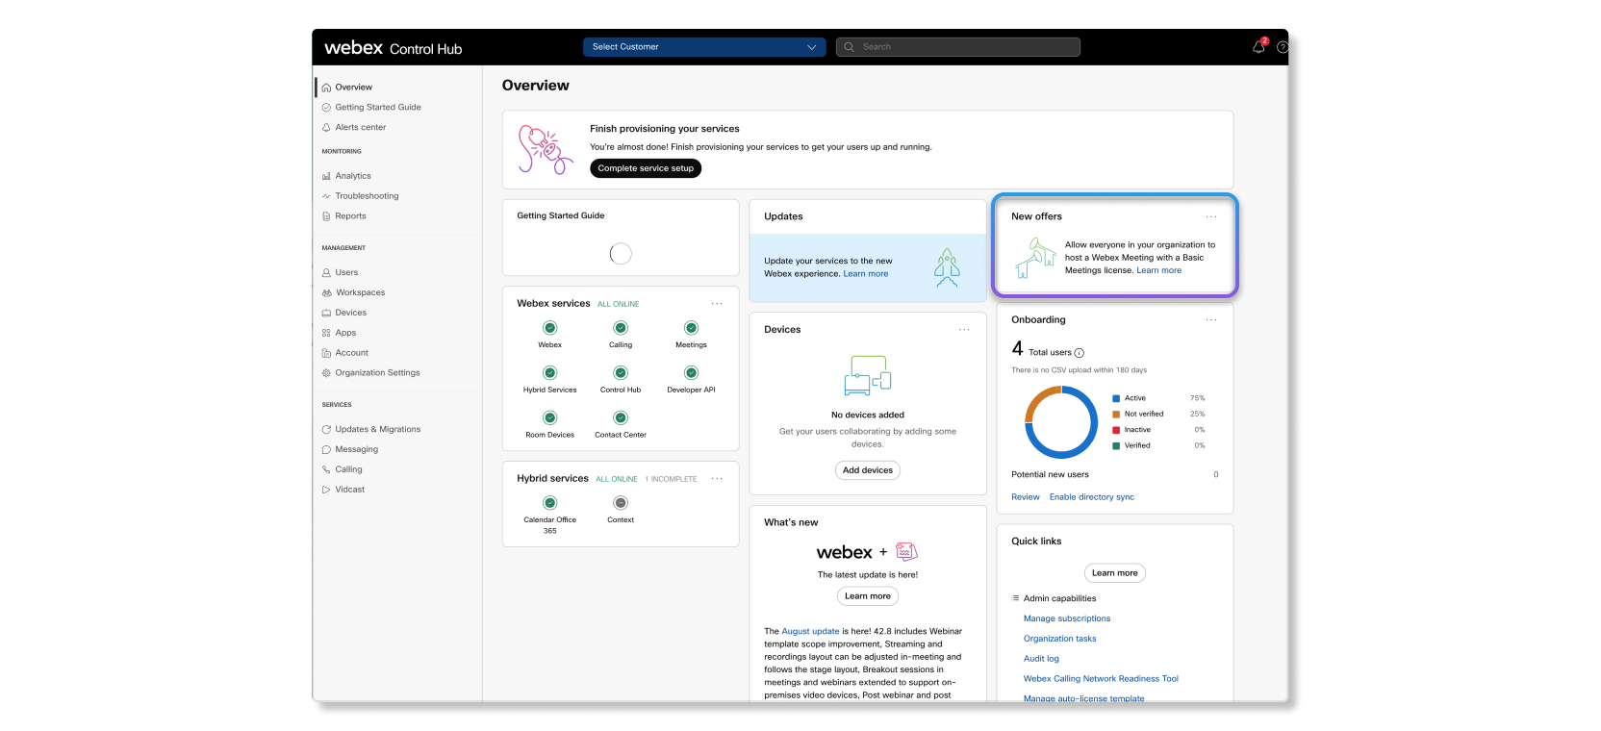Screen dimensions: 1601x731
Task: Open the Audit log link
Action: pos(1041,659)
